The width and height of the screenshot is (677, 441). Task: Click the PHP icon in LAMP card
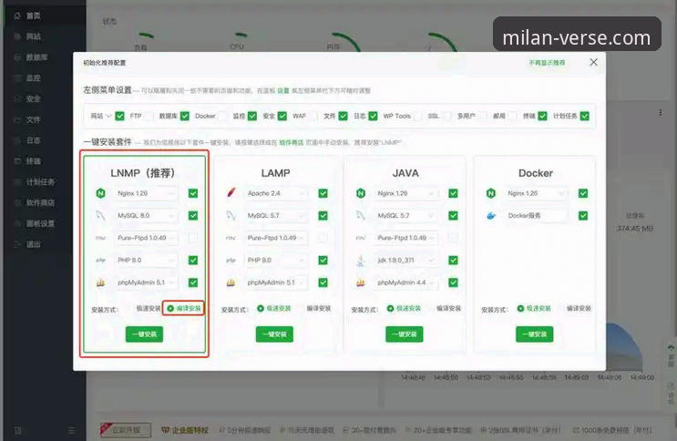tap(231, 260)
